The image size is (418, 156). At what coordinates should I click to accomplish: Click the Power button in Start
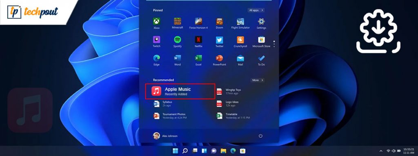pos(260,136)
